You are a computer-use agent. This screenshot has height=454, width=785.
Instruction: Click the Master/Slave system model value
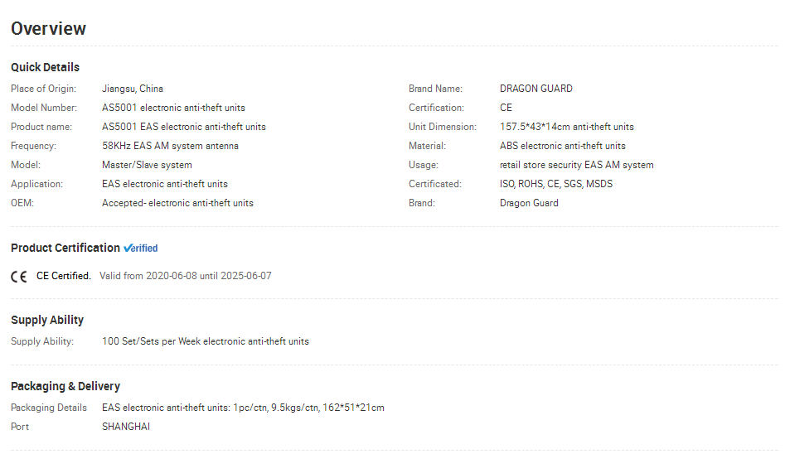click(x=148, y=165)
